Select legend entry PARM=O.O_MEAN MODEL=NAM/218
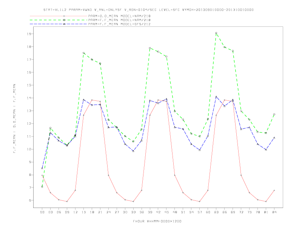This screenshot has height=231, width=299. 119,16
